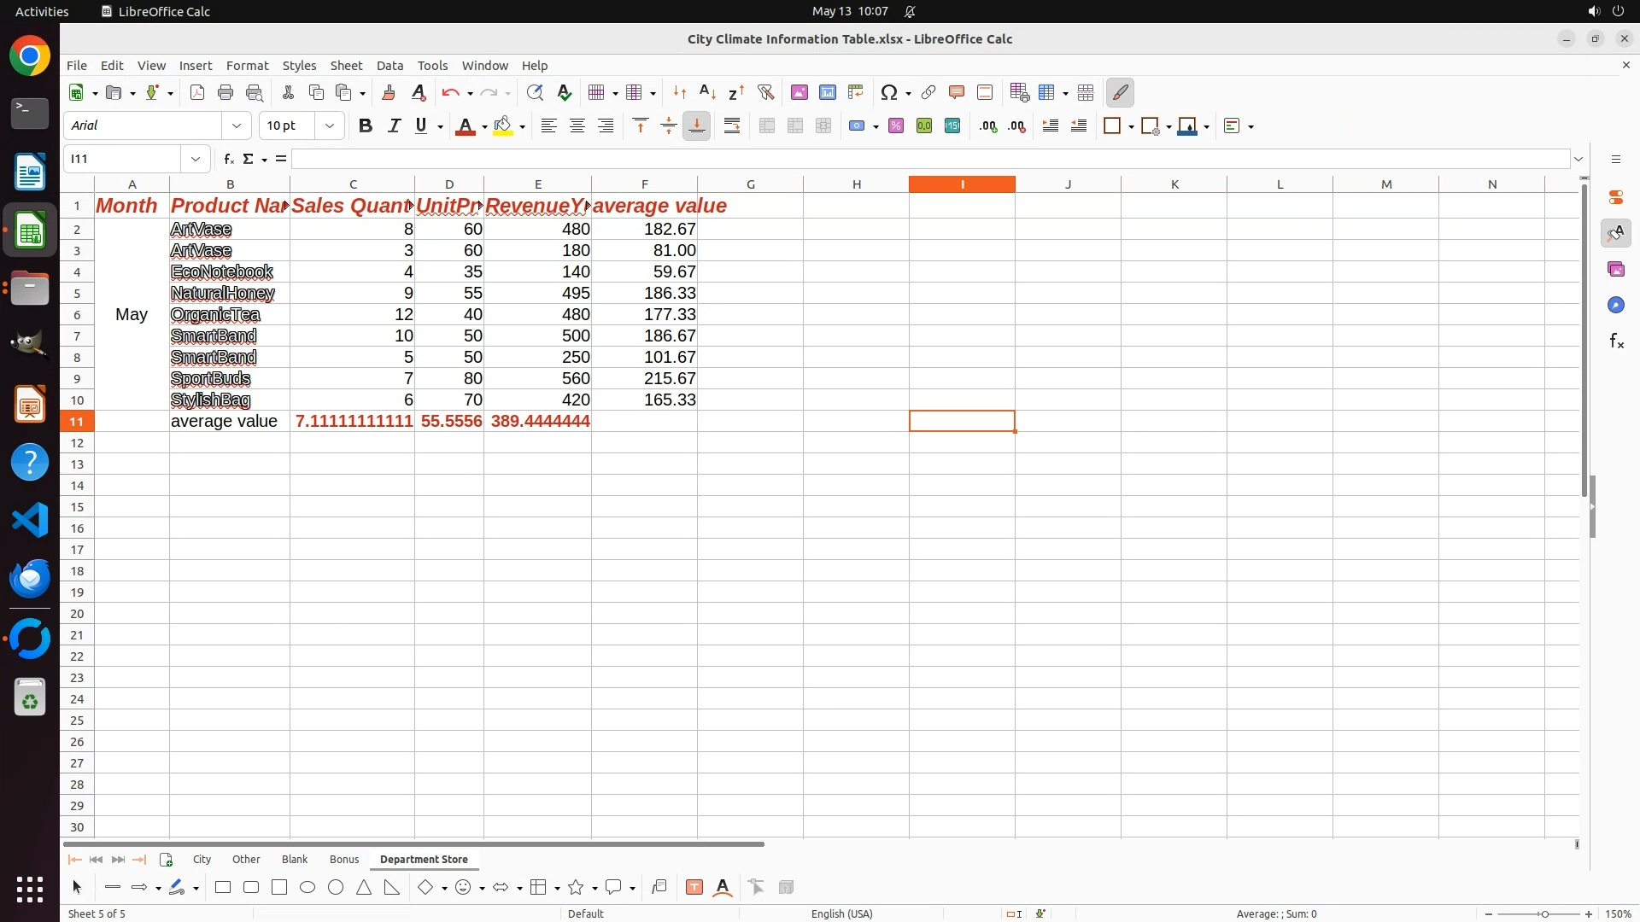Screen dimensions: 1640x922
Task: Open the Data menu
Action: pyautogui.click(x=389, y=66)
